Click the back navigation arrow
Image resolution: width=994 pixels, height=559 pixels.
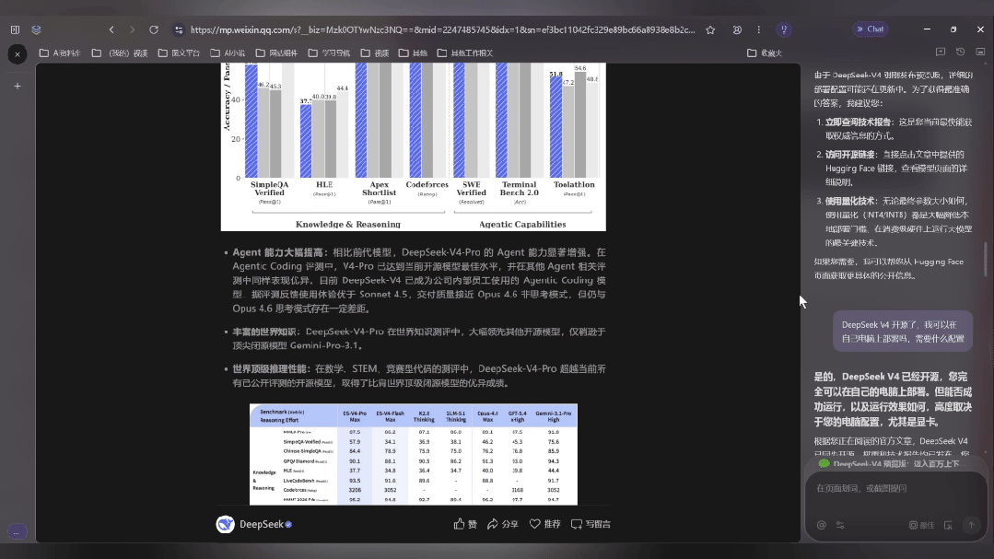coord(111,29)
